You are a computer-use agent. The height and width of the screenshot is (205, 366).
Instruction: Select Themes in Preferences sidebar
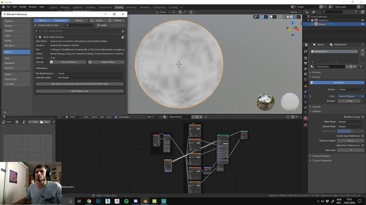pos(17,26)
